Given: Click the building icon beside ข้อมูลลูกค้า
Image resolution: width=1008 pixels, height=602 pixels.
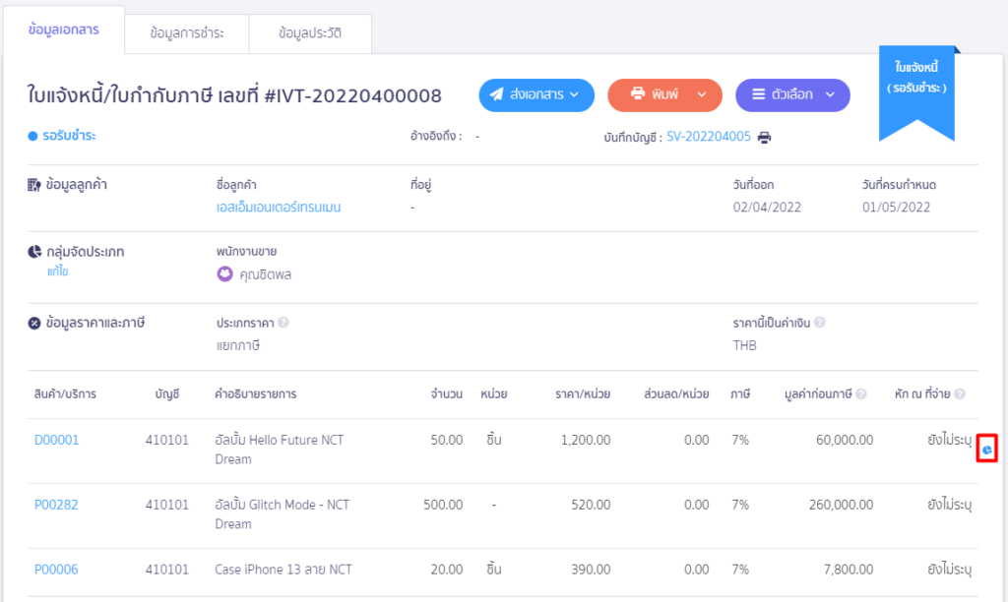Looking at the screenshot, I should (34, 185).
